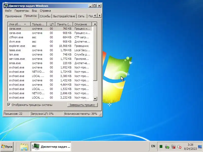Select svchost.exe row using 1,724 КБ
This screenshot has height=152, width=203.
(x=50, y=72)
